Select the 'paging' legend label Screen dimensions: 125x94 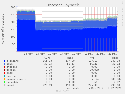(11, 76)
